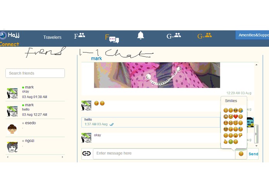Open the white F friends list icon
This screenshot has width=269, height=191.
click(80, 36)
